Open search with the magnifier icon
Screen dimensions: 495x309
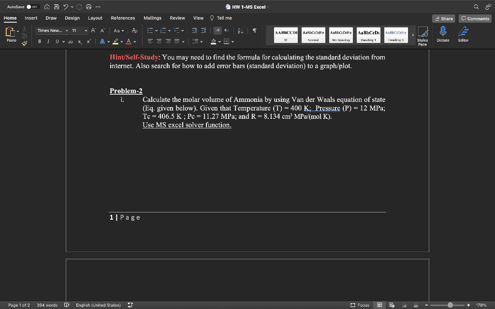476,7
